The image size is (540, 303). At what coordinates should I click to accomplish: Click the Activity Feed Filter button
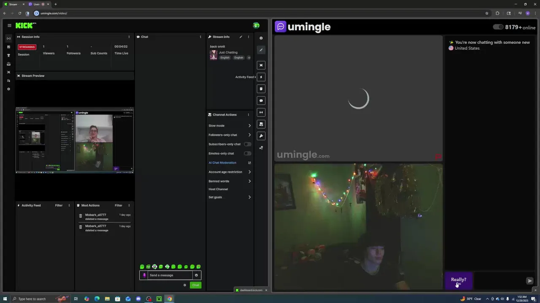pyautogui.click(x=59, y=205)
